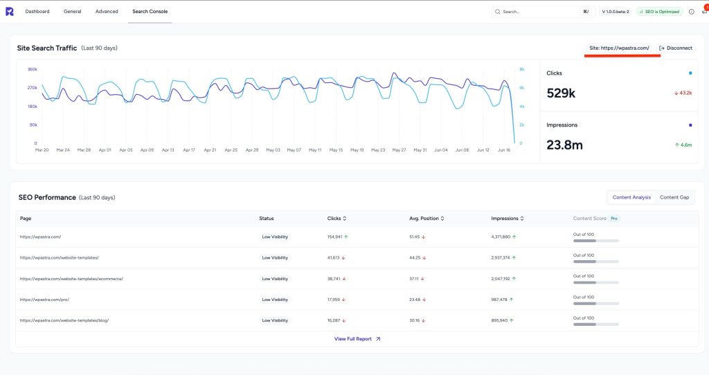Viewport: 709px width, 375px height.
Task: Click the 154,941 clicks value
Action: [x=334, y=237]
